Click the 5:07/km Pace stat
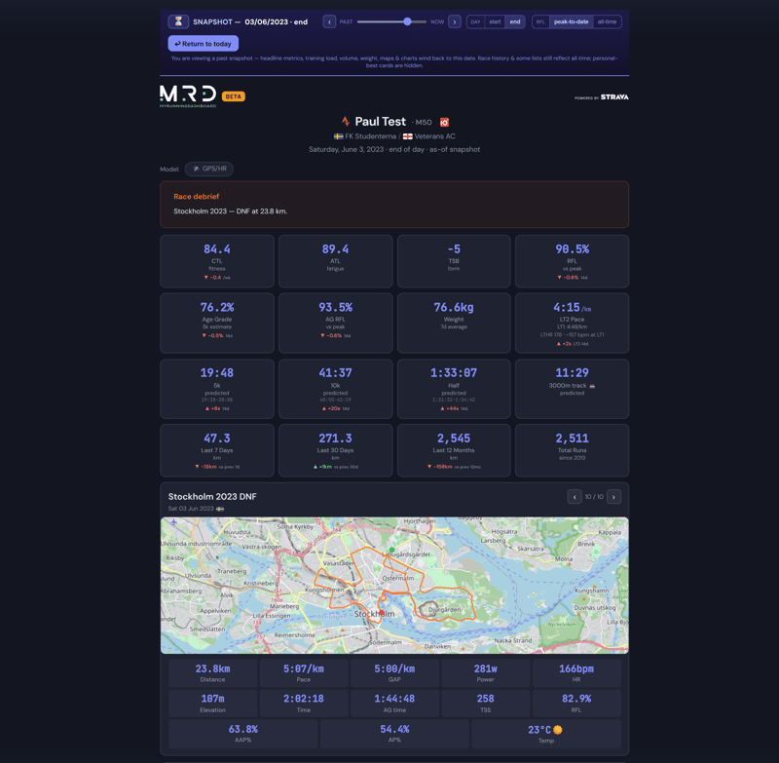 (304, 673)
